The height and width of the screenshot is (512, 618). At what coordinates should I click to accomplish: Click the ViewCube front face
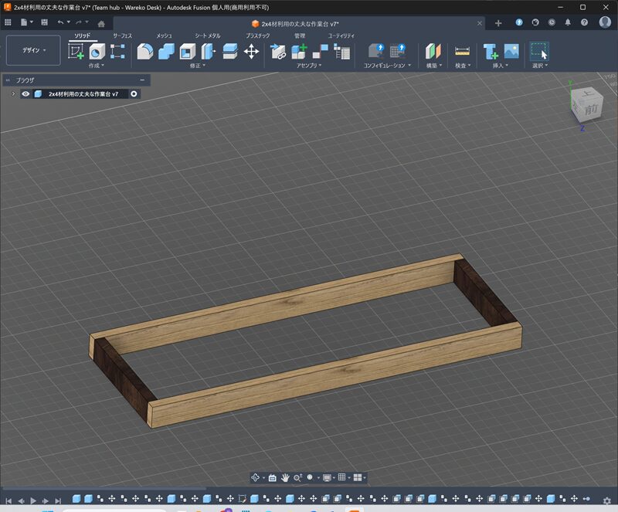tap(590, 110)
